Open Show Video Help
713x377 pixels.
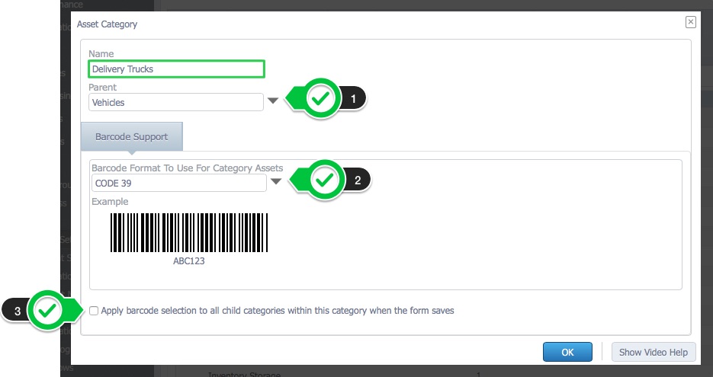654,352
